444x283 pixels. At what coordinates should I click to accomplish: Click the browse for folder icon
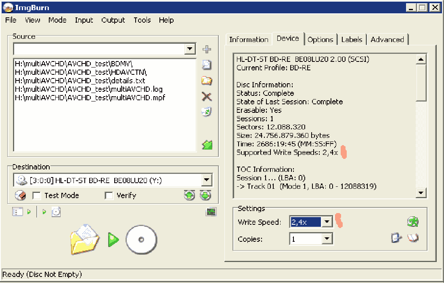(207, 80)
